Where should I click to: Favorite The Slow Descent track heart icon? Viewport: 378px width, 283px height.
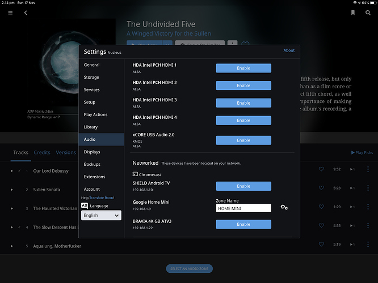click(x=321, y=225)
